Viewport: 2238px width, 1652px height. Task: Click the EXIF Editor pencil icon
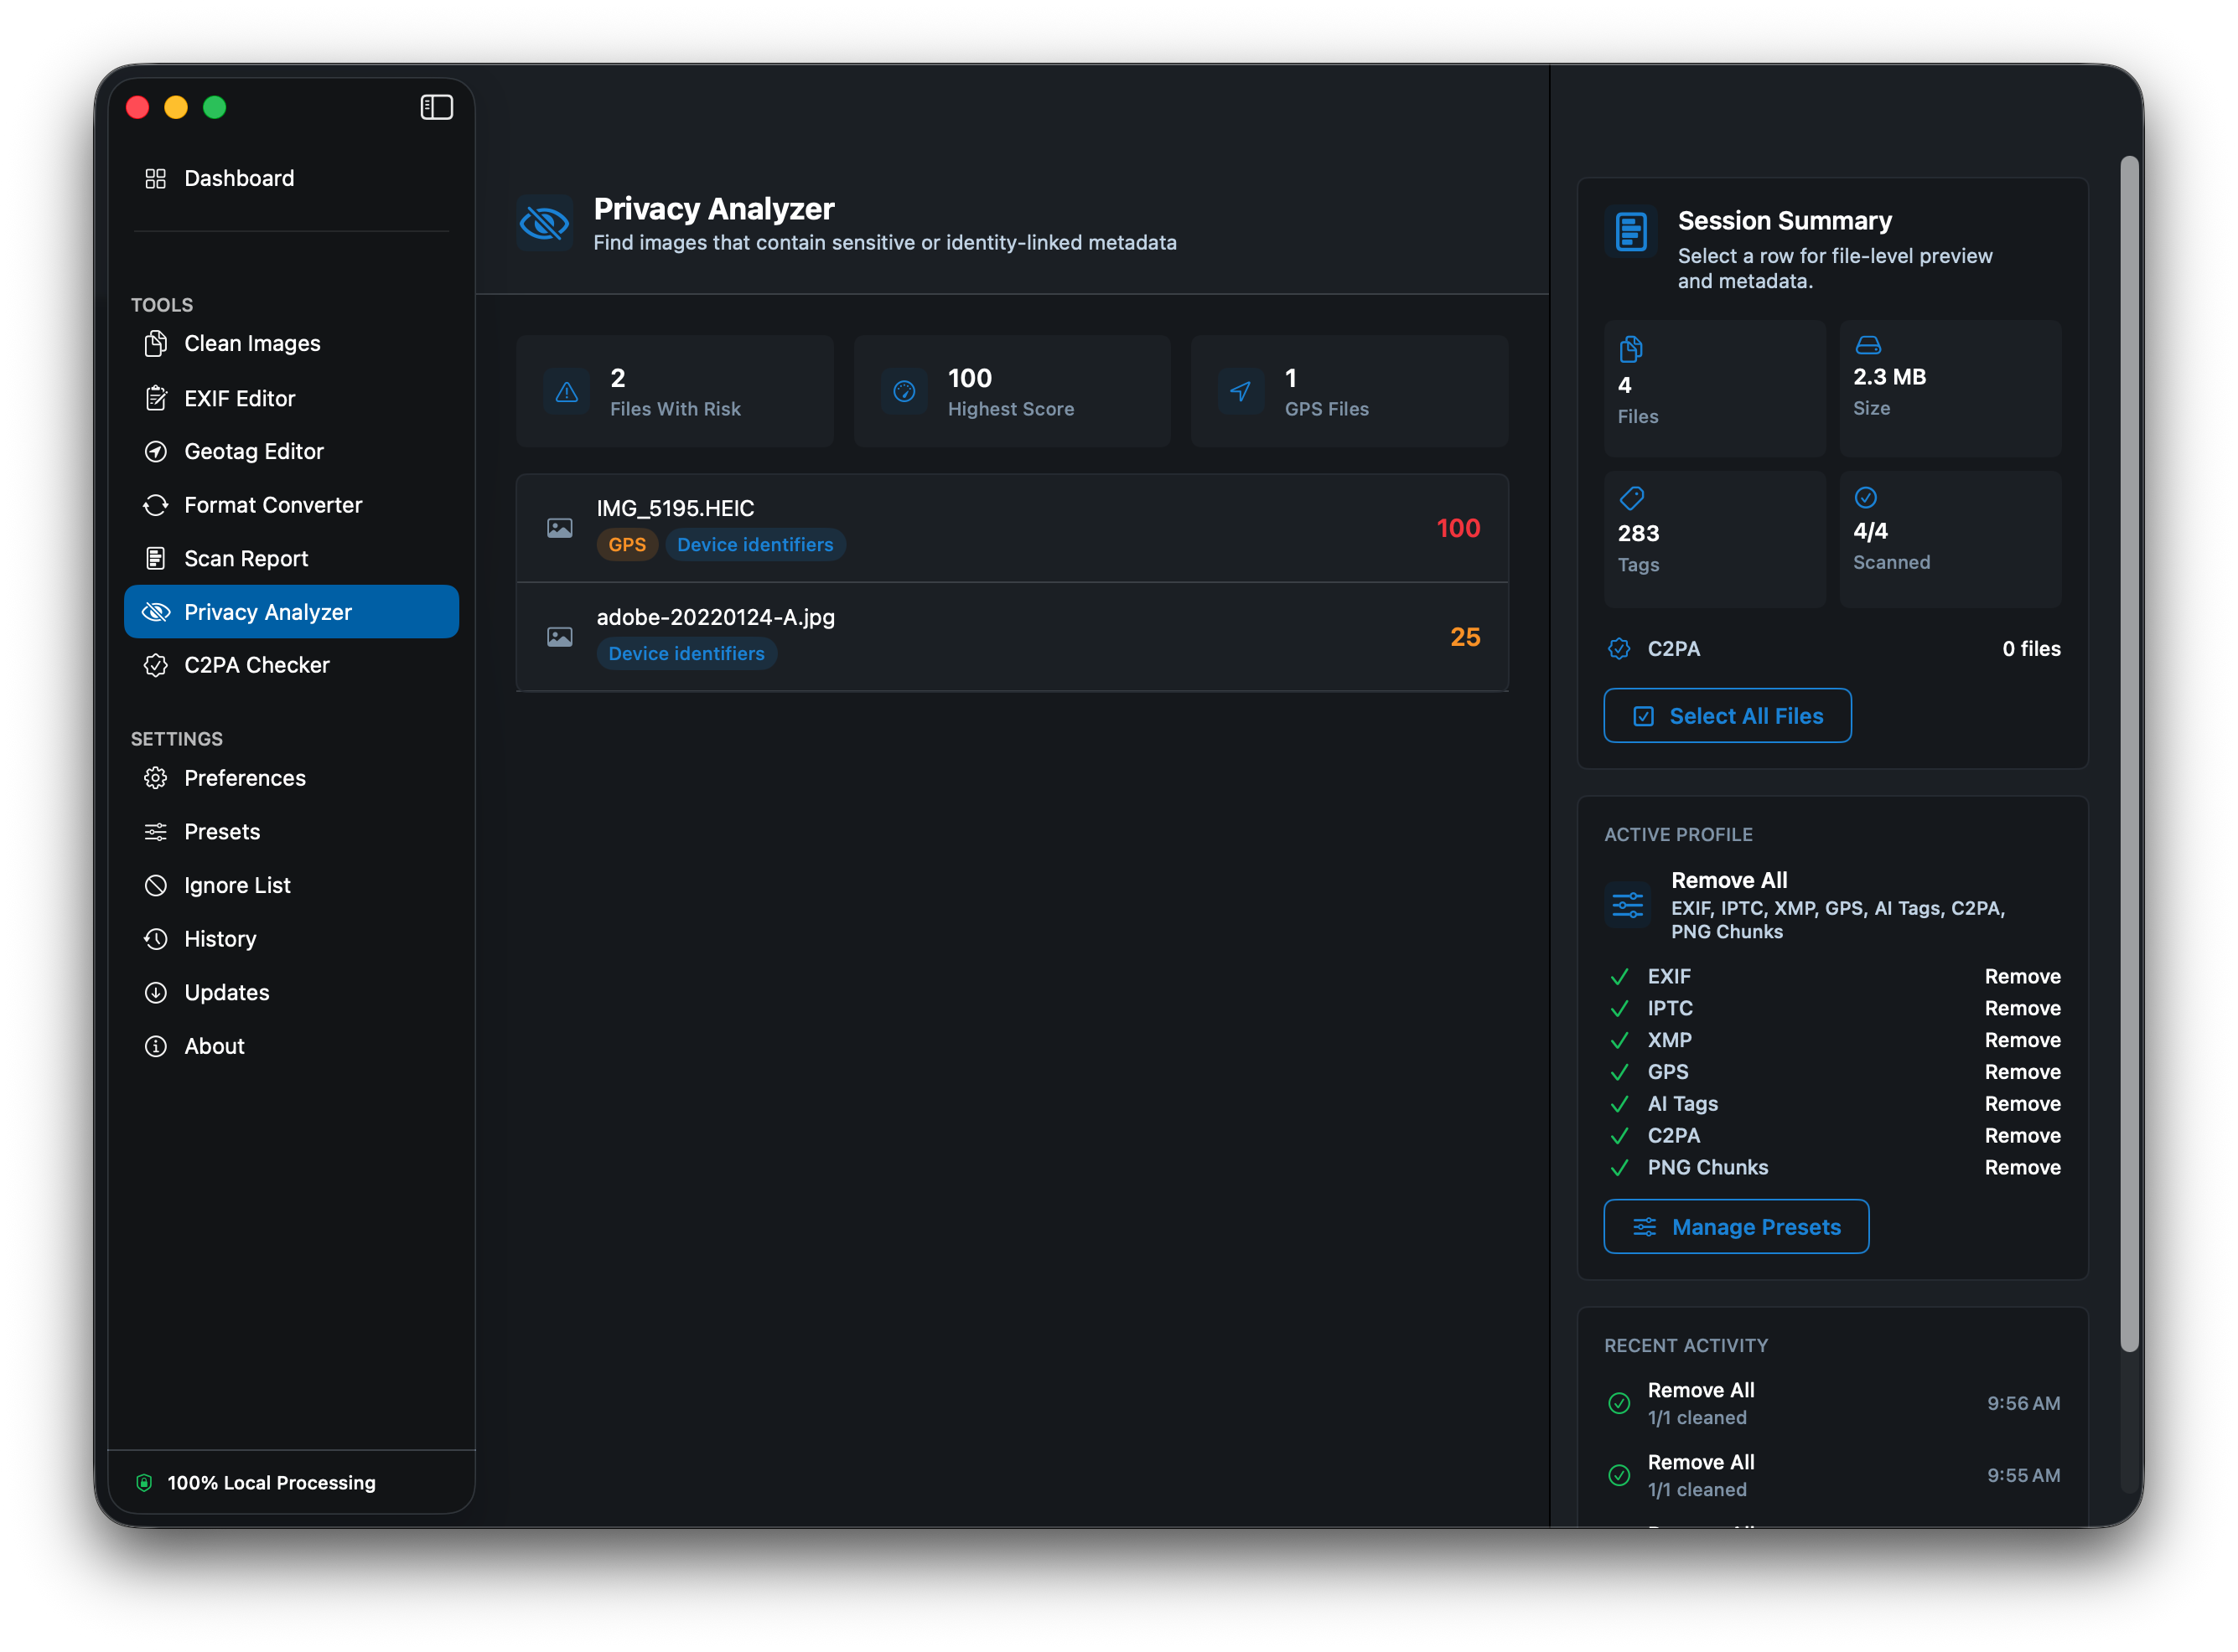[x=155, y=398]
